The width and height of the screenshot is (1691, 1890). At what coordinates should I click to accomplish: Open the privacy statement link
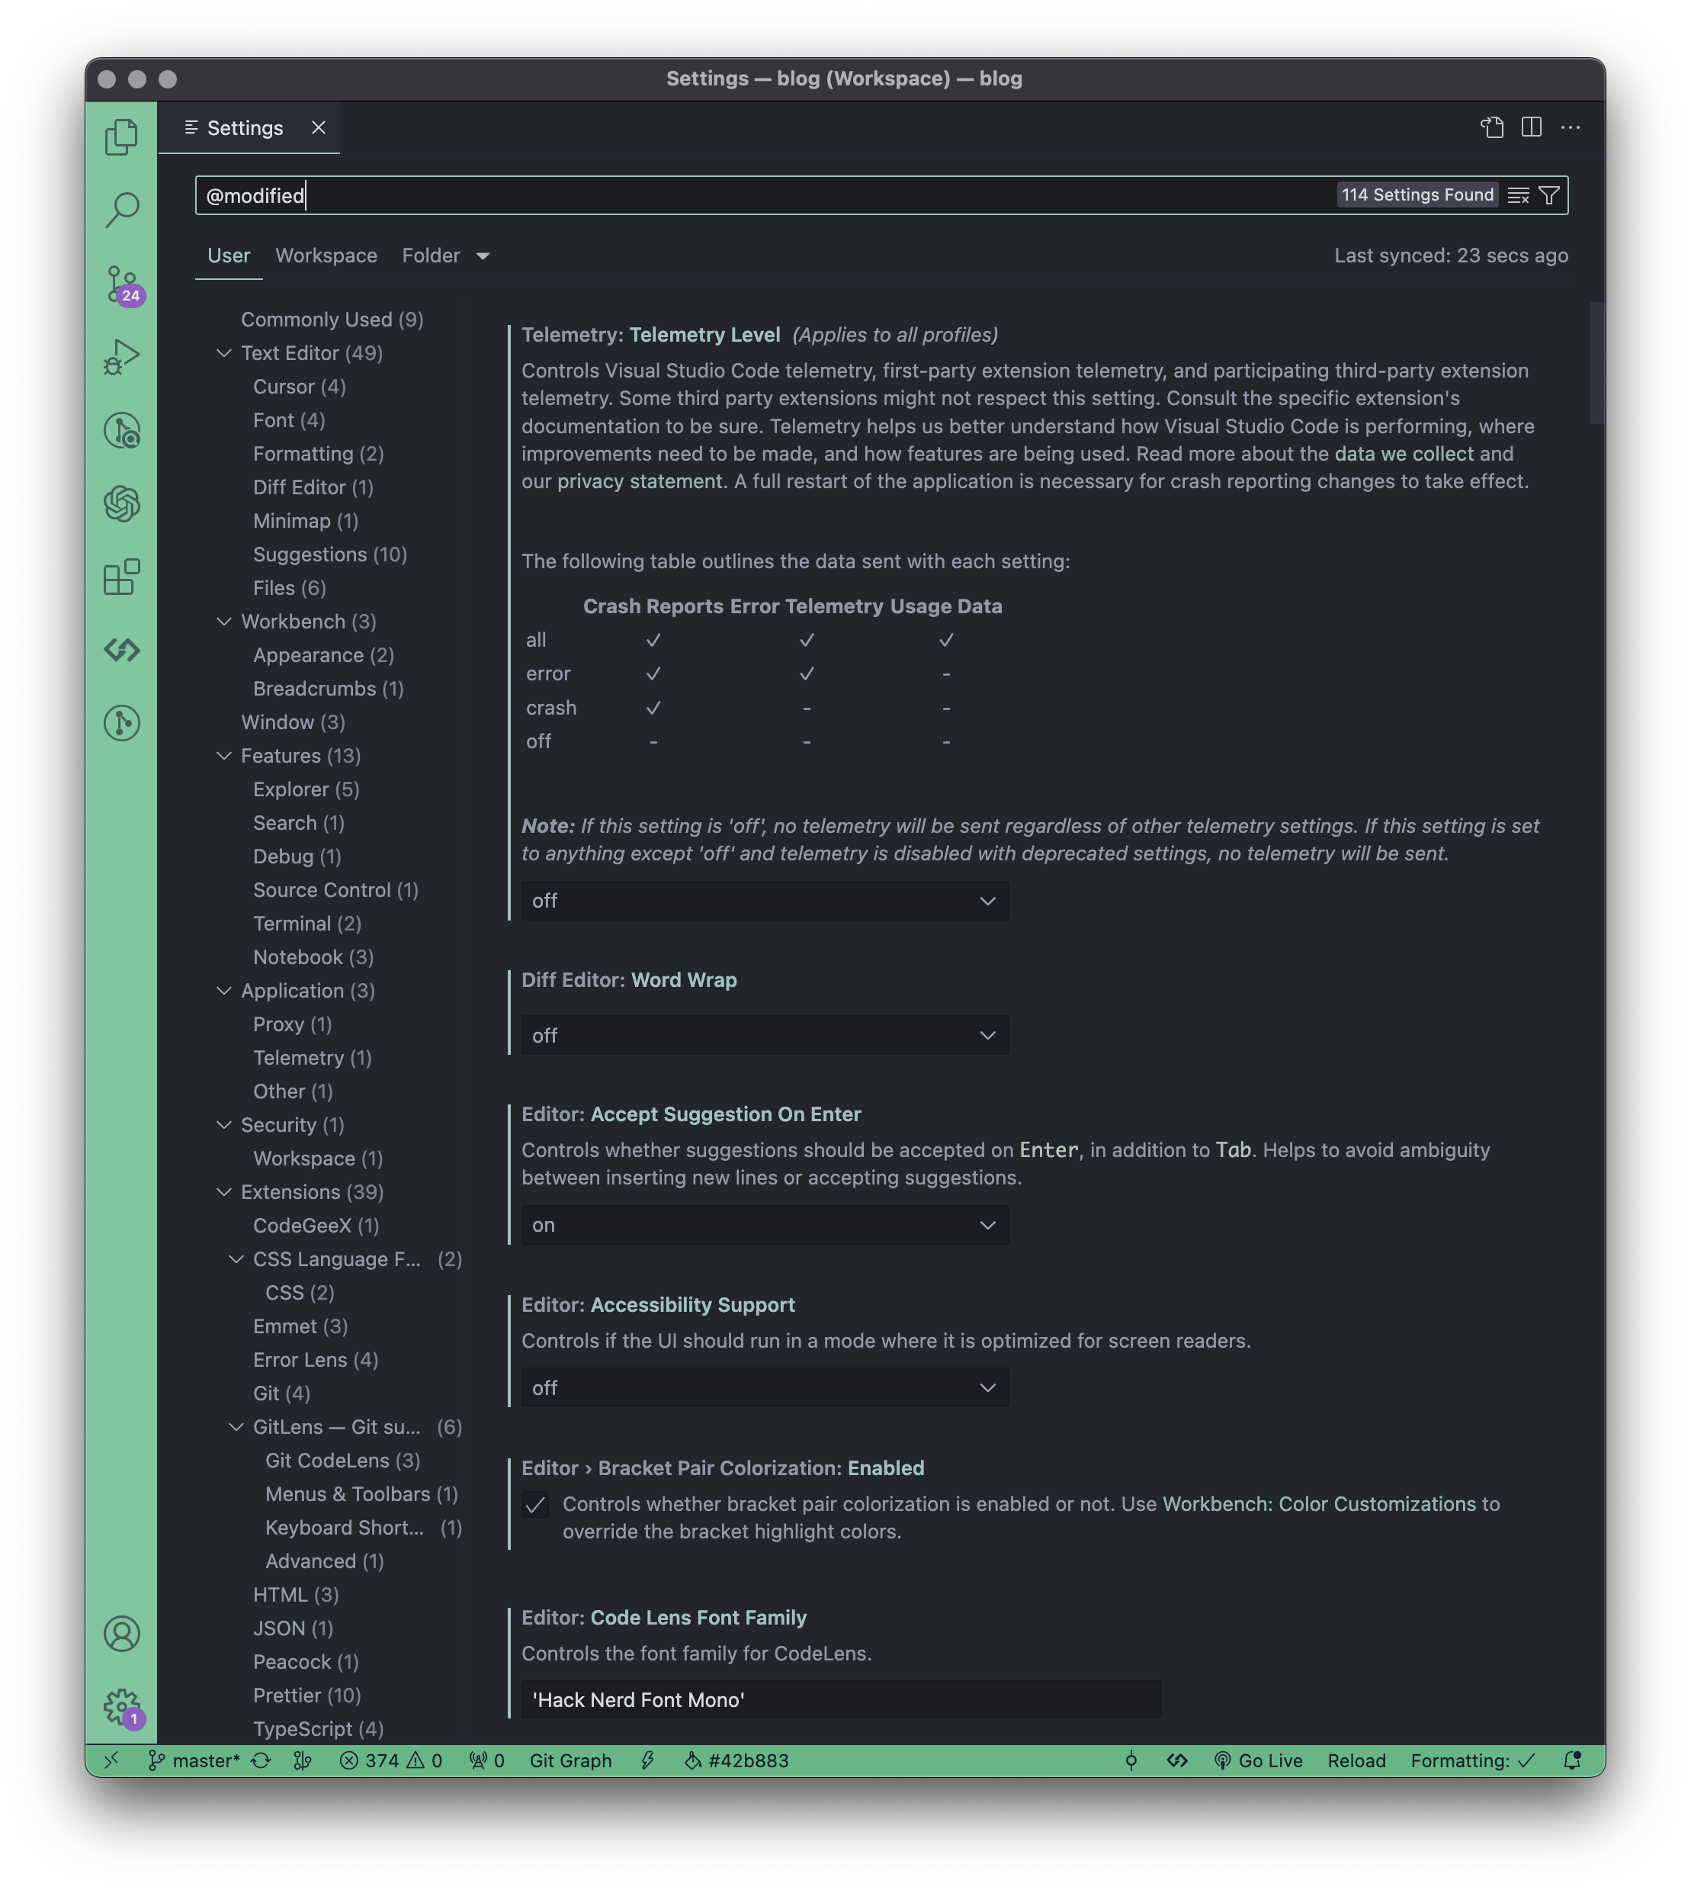point(639,481)
